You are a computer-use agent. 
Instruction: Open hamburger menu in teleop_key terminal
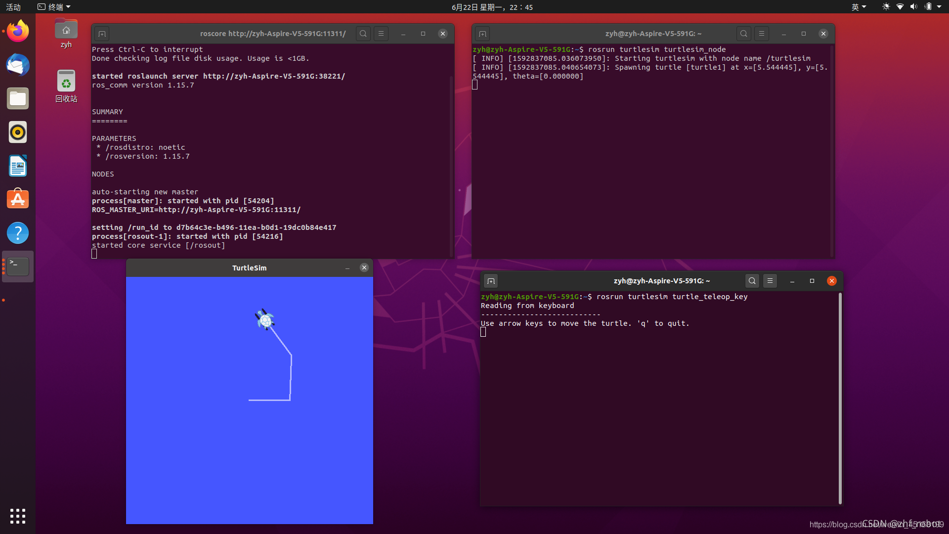770,281
